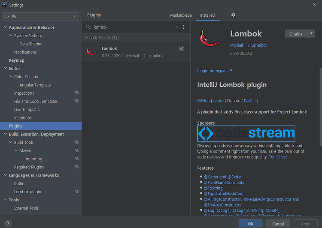322x228 pixels.
Task: Collapse Languages & Frameworks section
Action: (x=5, y=175)
